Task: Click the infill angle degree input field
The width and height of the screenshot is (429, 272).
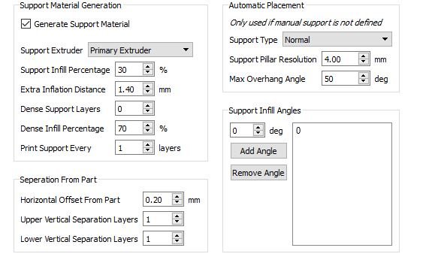Action: 242,131
